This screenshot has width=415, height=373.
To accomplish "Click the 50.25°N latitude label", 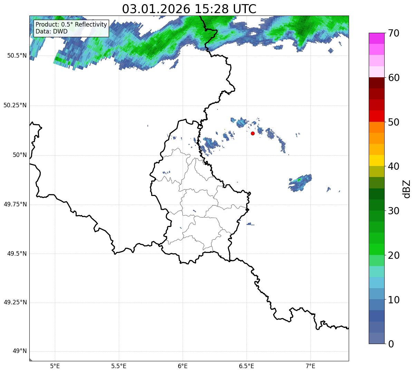I will (x=15, y=105).
